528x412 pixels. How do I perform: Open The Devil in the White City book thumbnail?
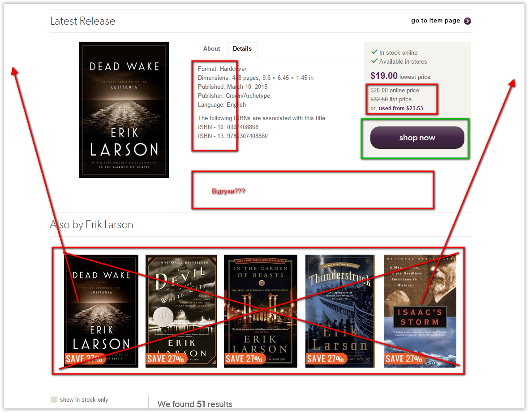coord(181,311)
